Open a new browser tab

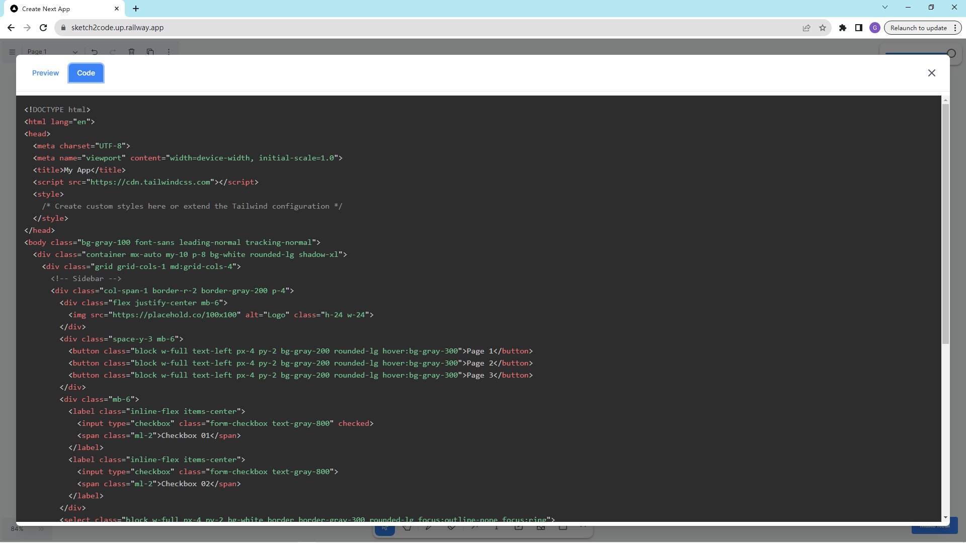136,9
